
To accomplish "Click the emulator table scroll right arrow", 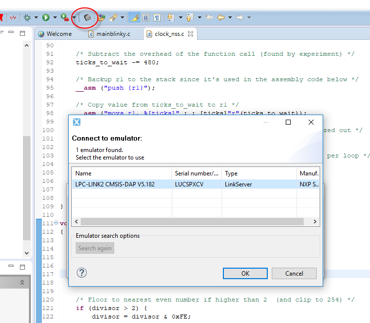I will [x=315, y=221].
